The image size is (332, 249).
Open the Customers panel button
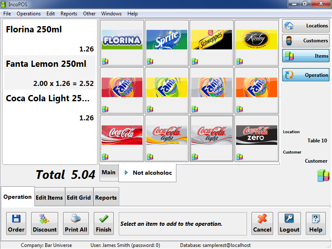306,41
